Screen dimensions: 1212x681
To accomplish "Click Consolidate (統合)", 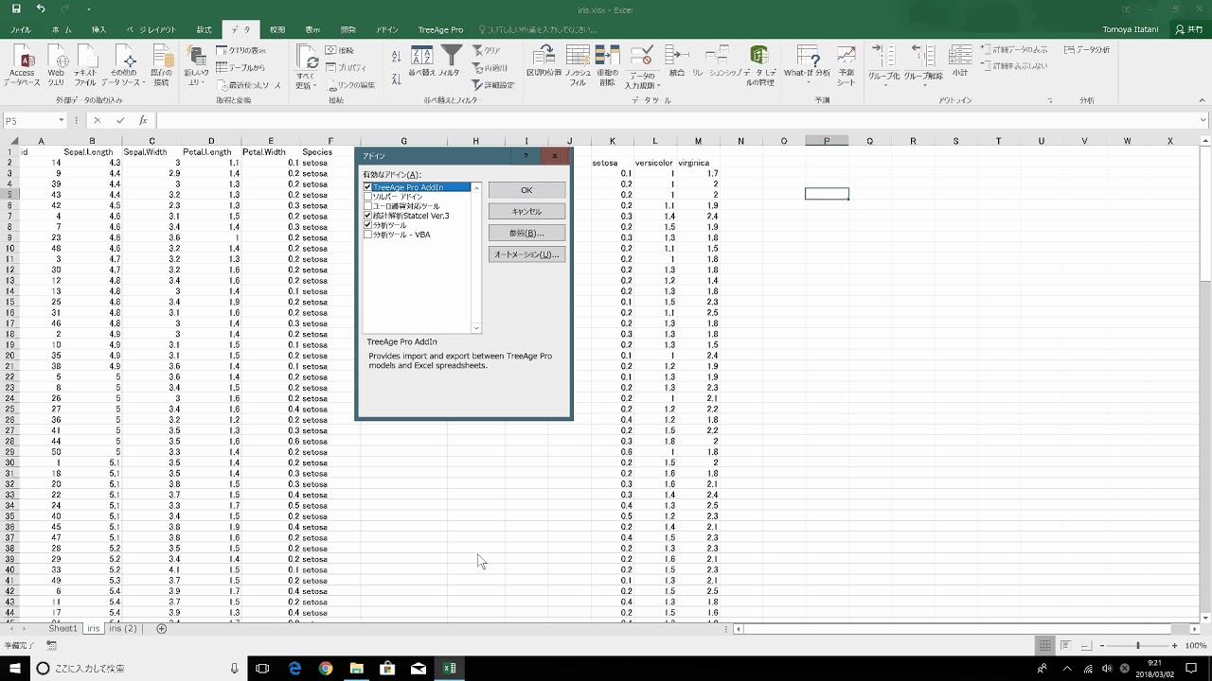I will click(x=676, y=61).
